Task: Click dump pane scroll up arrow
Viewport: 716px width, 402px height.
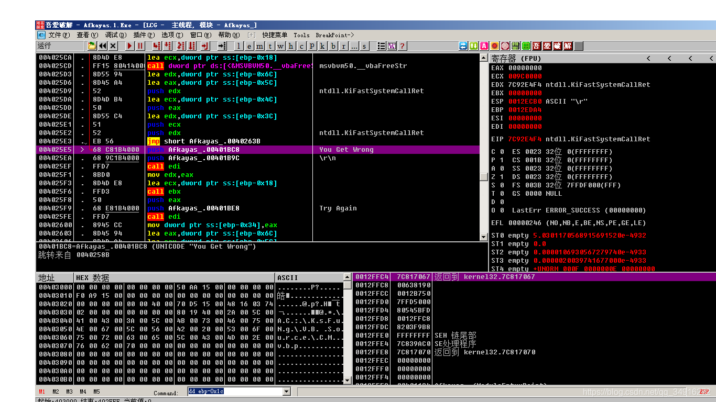Action: coord(347,277)
